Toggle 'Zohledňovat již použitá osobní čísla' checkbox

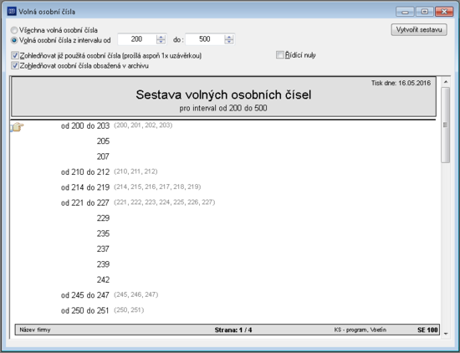tap(15, 55)
